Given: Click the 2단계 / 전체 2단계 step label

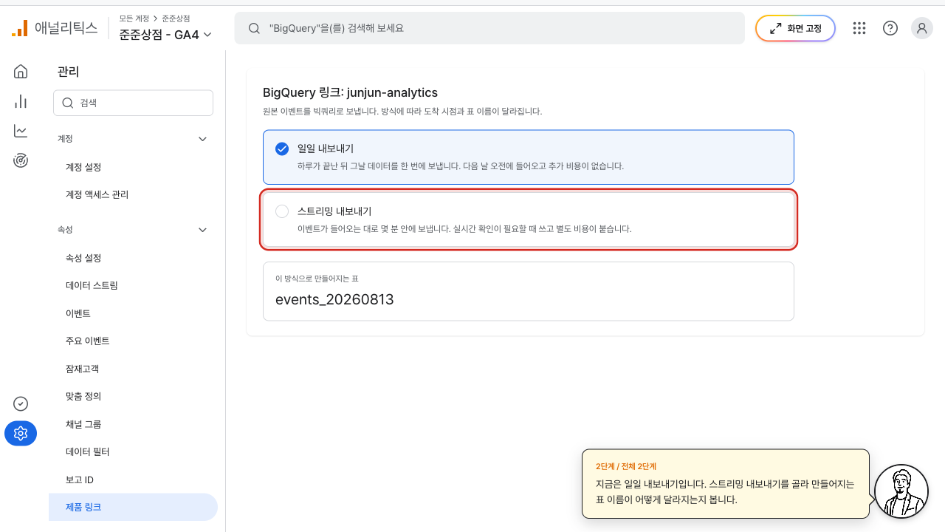Looking at the screenshot, I should click(626, 466).
